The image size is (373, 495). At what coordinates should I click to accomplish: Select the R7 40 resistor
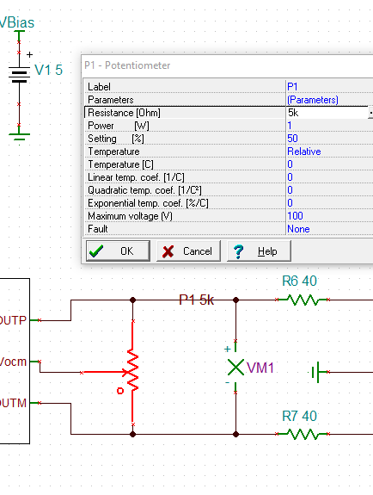point(303,434)
